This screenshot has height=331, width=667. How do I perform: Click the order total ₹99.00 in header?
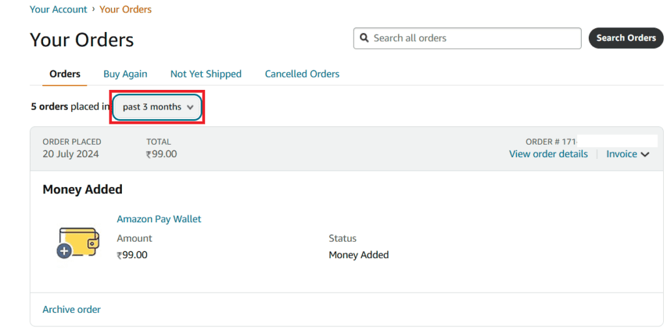(x=162, y=154)
